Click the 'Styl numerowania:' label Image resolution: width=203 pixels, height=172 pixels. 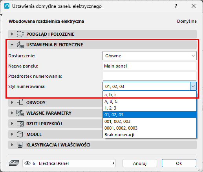point(27,86)
